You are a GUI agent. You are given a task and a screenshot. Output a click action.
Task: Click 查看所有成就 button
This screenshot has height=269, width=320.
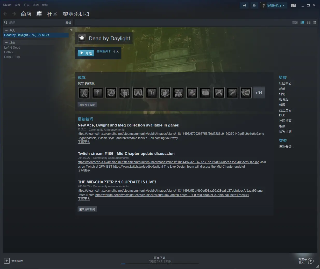point(87,105)
